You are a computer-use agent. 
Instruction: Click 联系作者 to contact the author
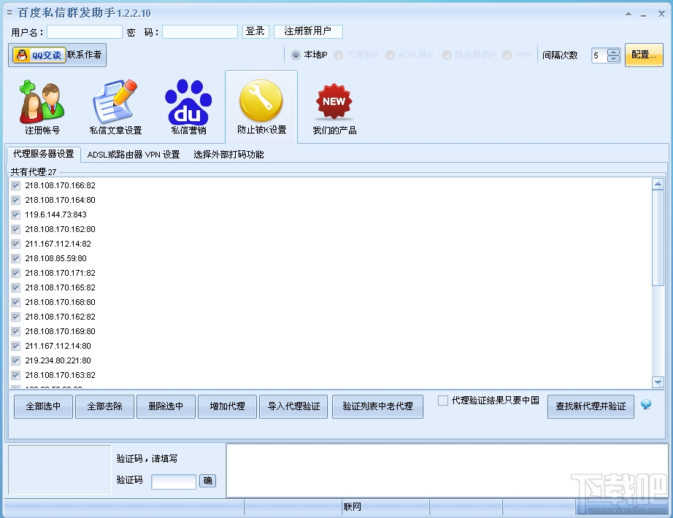tap(84, 55)
